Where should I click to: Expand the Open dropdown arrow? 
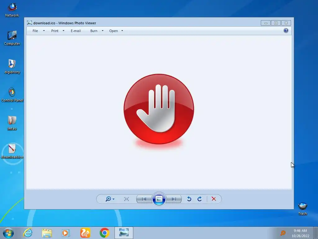[x=122, y=31]
